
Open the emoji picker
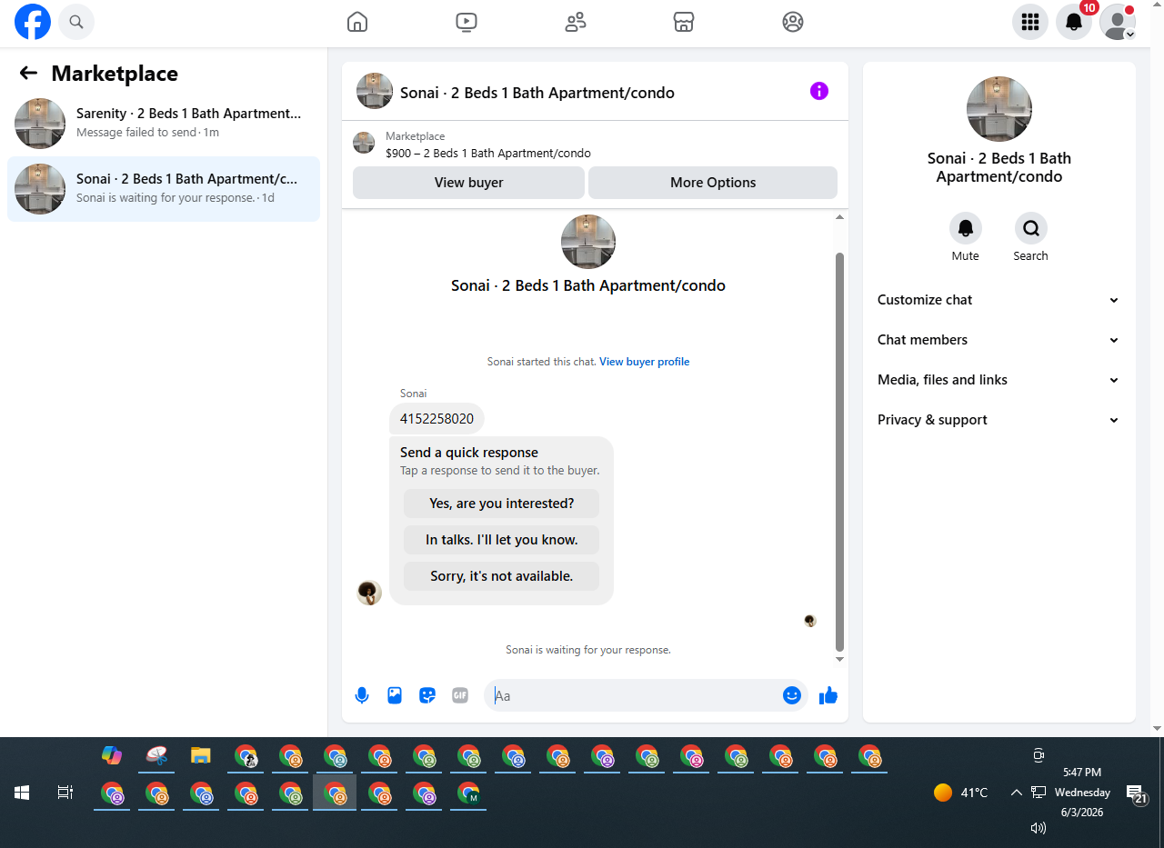(x=792, y=695)
